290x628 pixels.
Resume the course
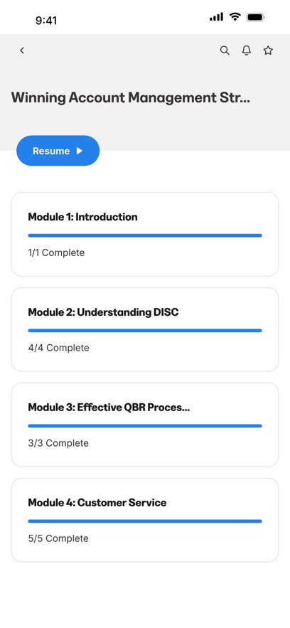click(58, 151)
